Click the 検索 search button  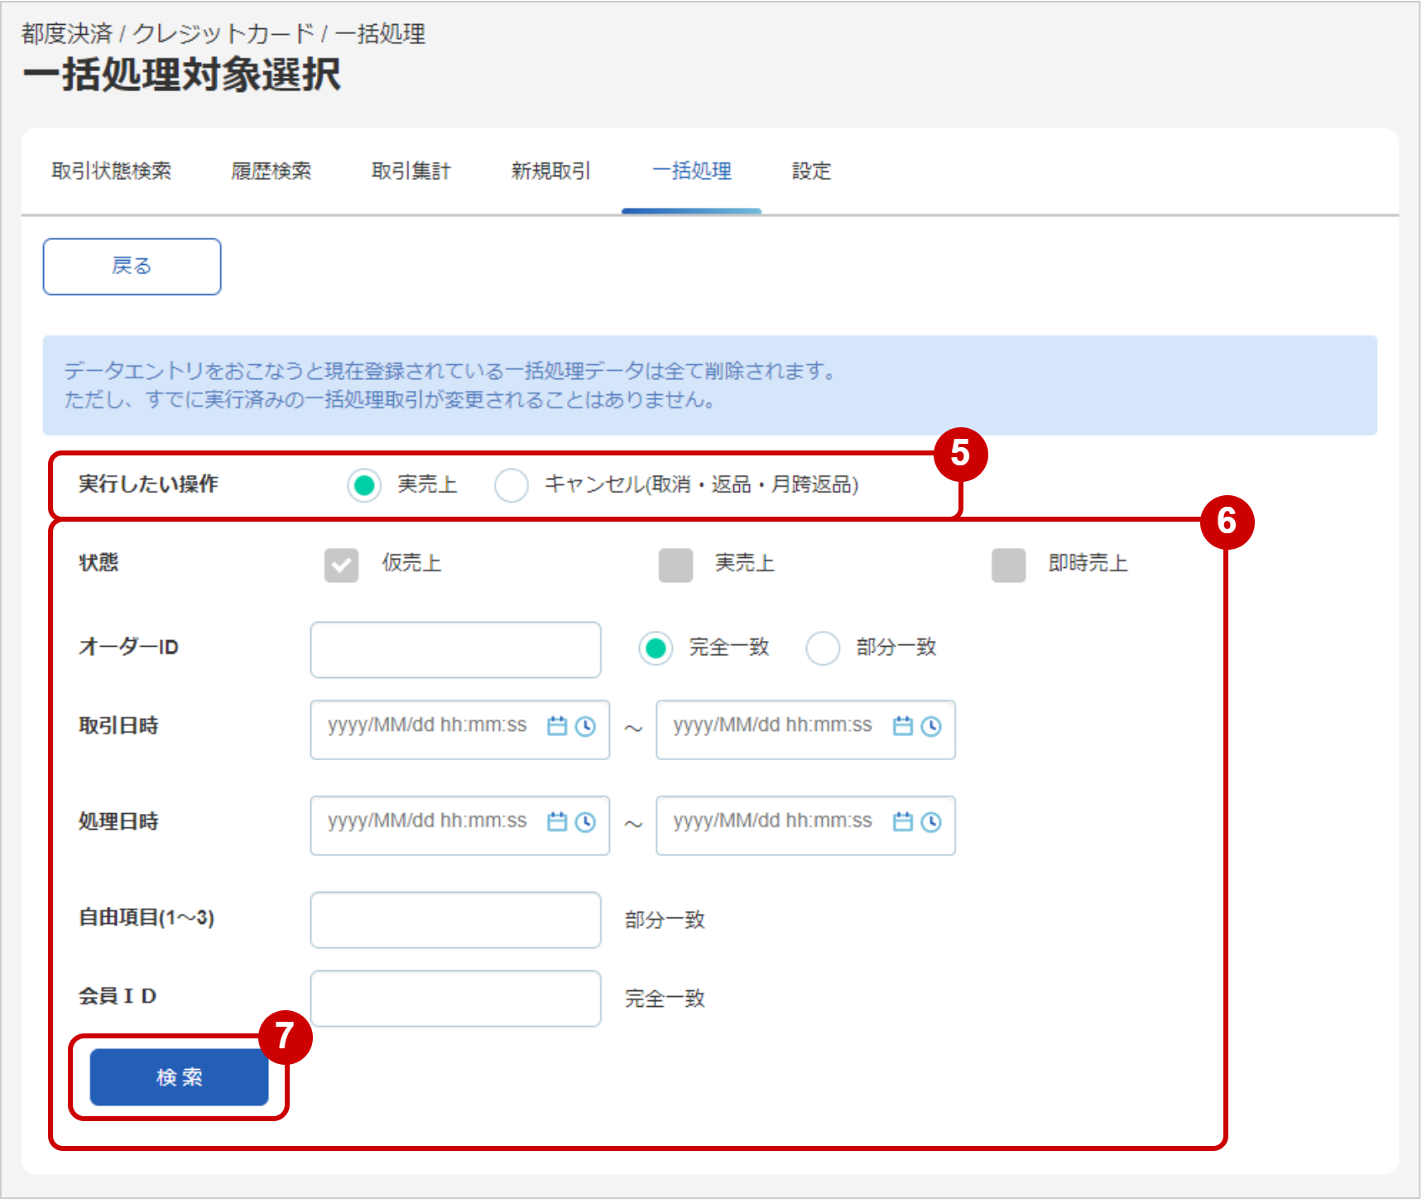[178, 1077]
